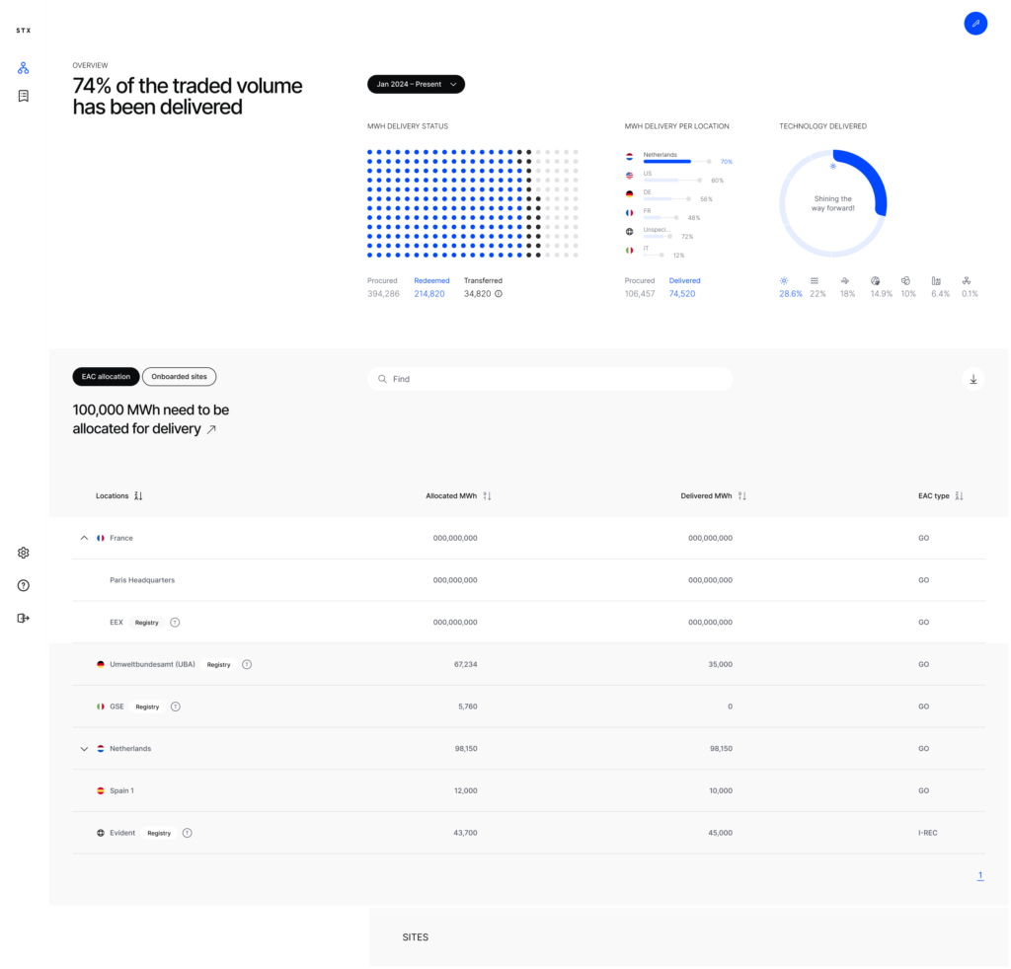
Task: Select the fan icon showing 0.1%
Action: point(967,281)
